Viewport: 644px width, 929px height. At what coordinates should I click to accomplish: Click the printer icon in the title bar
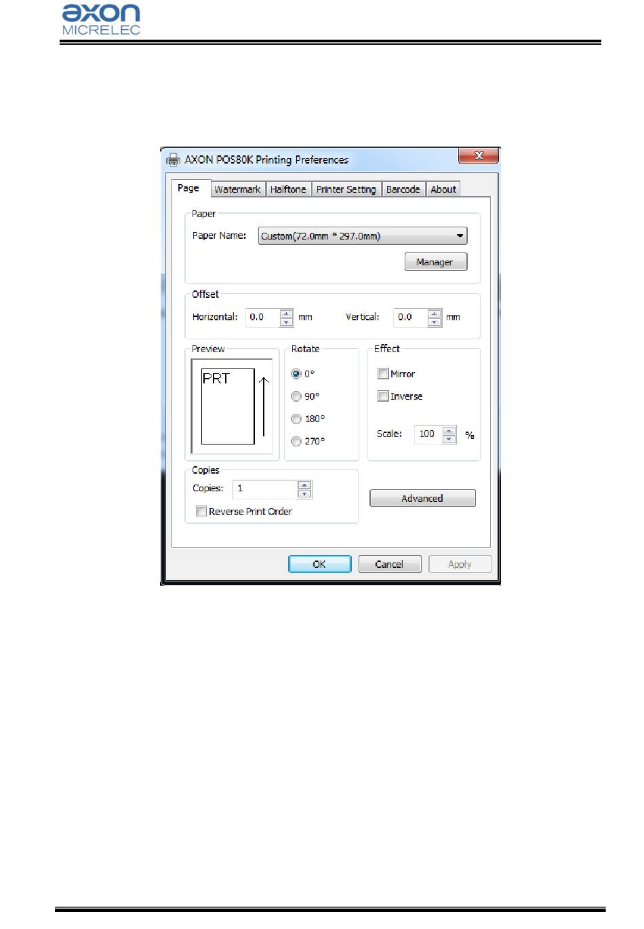point(174,159)
